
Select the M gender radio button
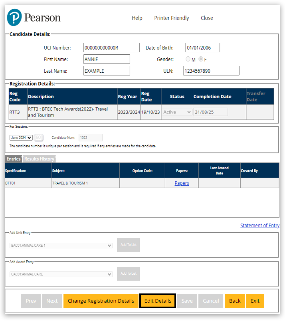(x=188, y=59)
